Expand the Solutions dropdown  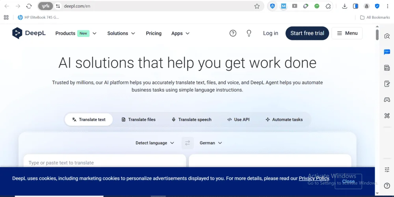coord(121,33)
